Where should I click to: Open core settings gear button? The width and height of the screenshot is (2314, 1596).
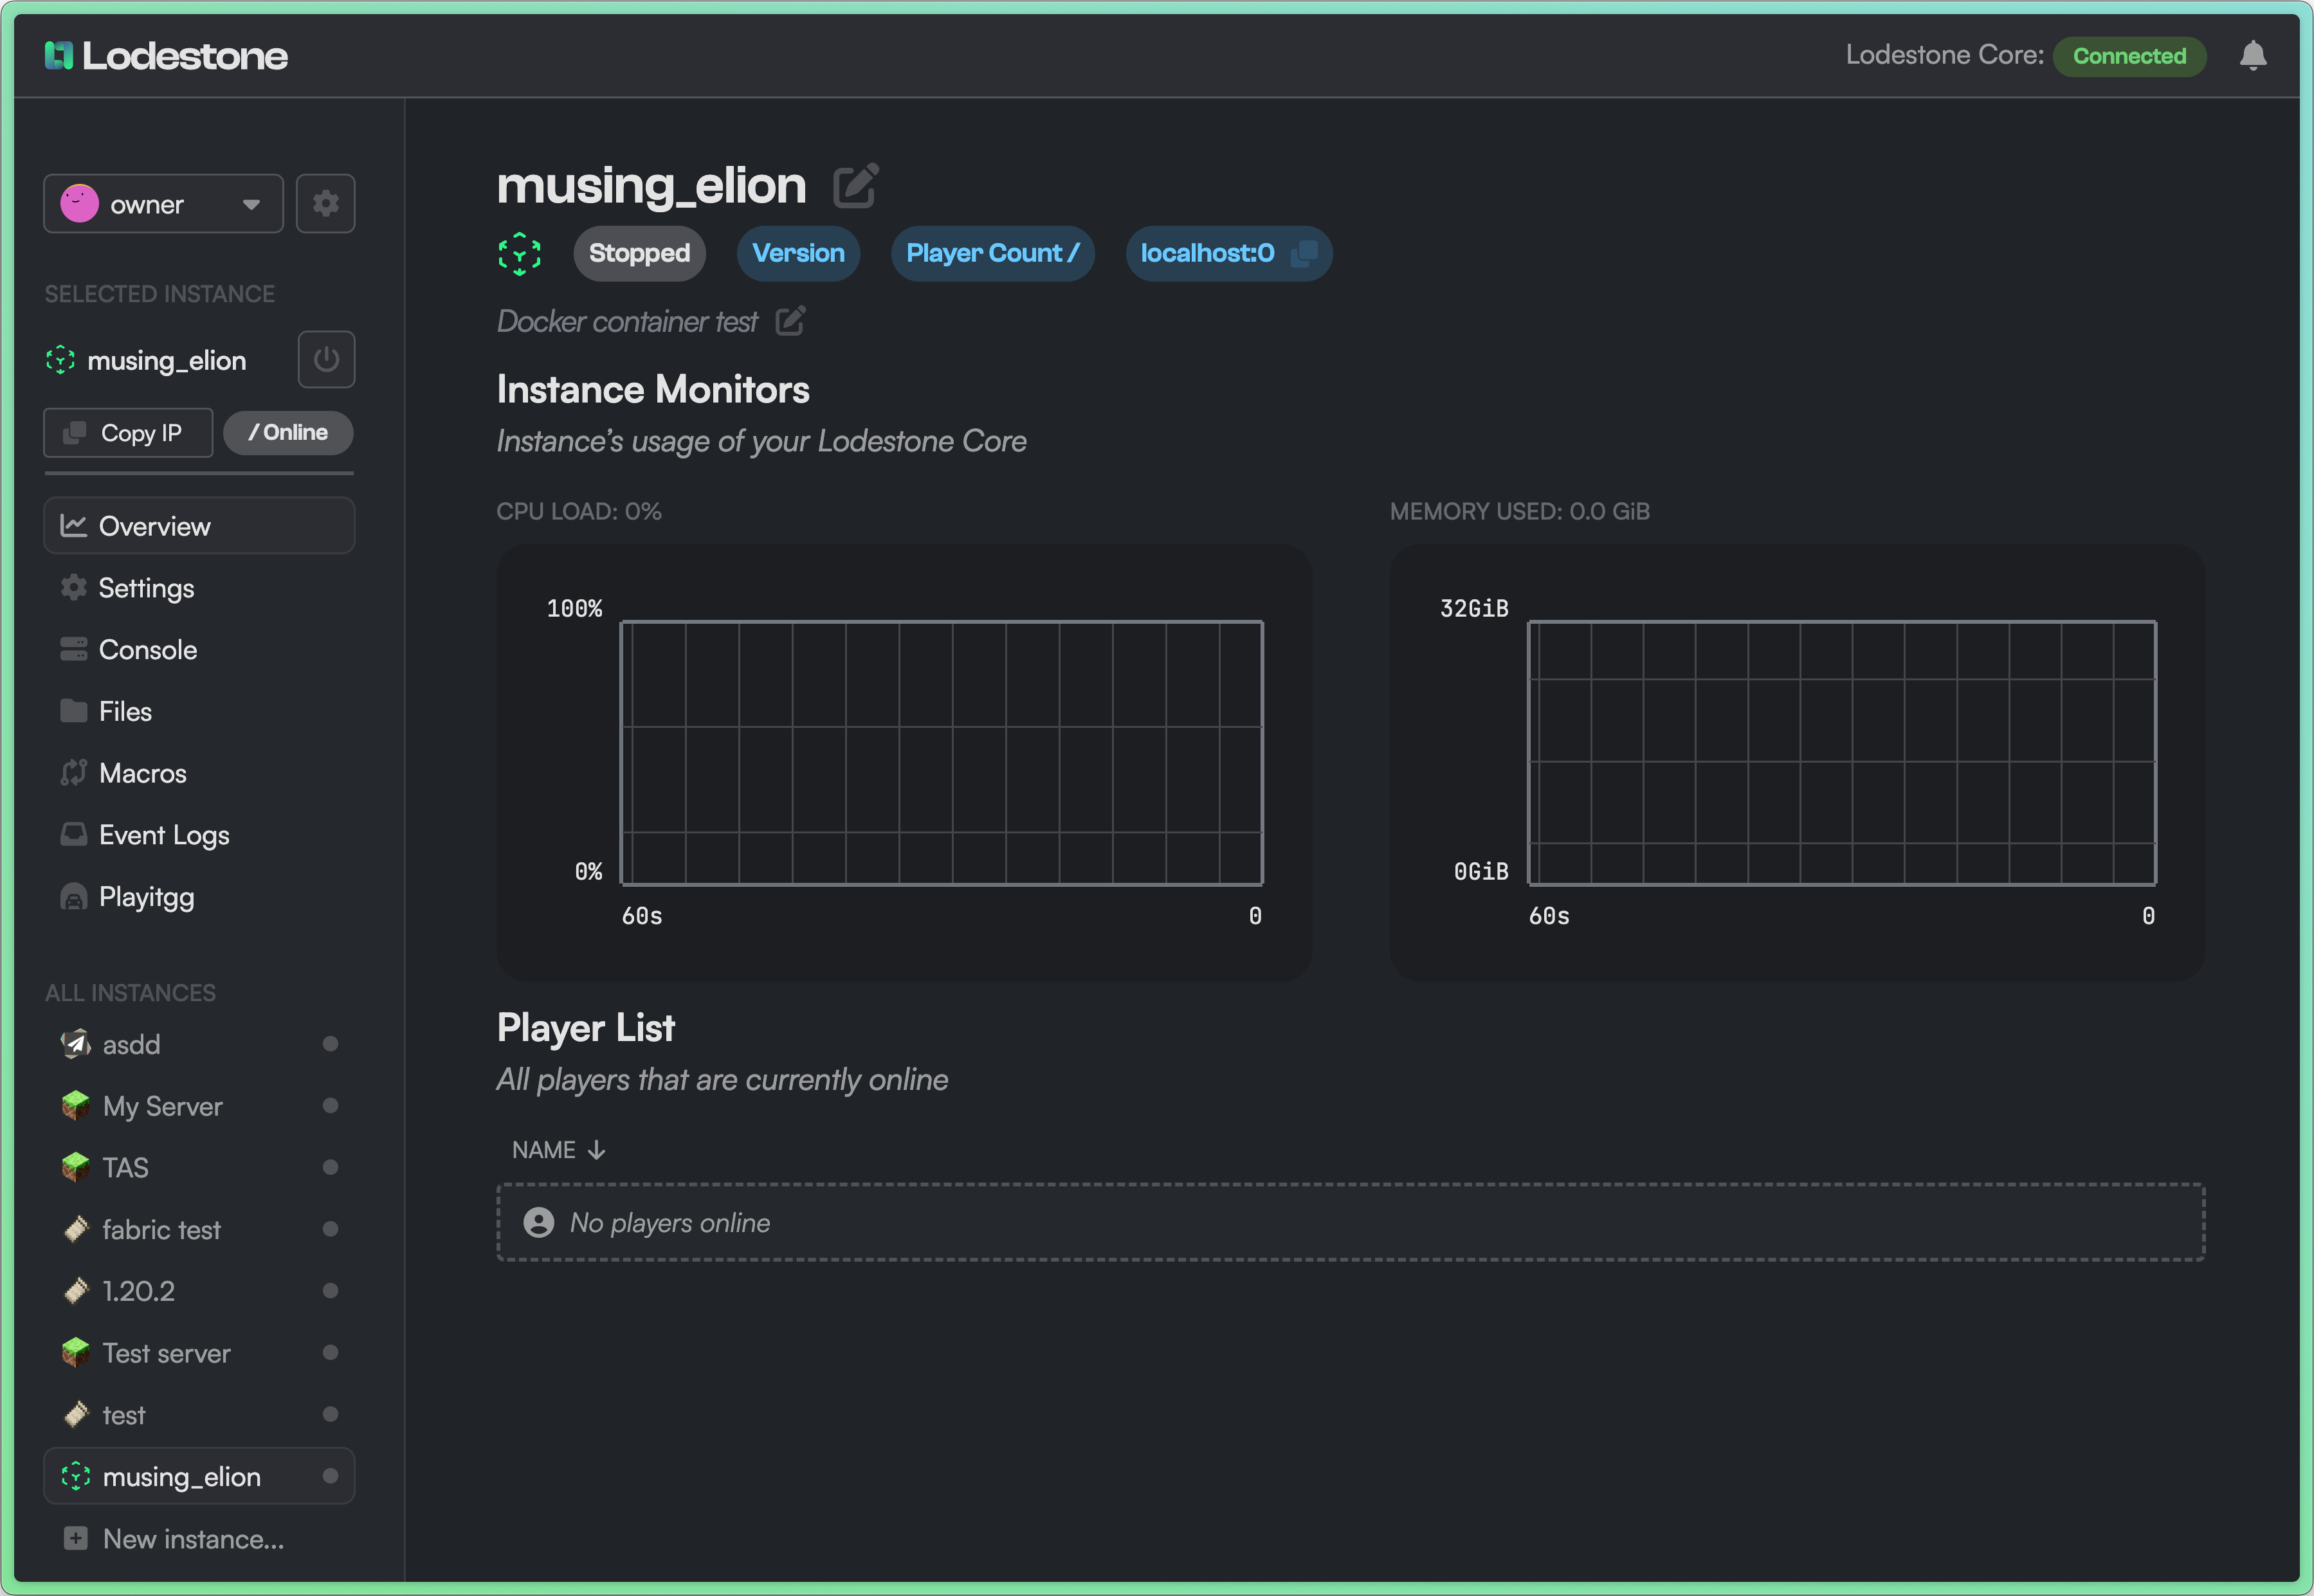[x=326, y=204]
